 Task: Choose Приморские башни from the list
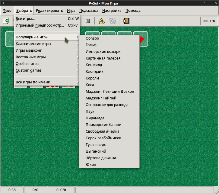coord(109,125)
